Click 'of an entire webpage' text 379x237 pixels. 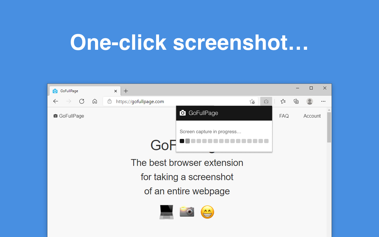(187, 191)
